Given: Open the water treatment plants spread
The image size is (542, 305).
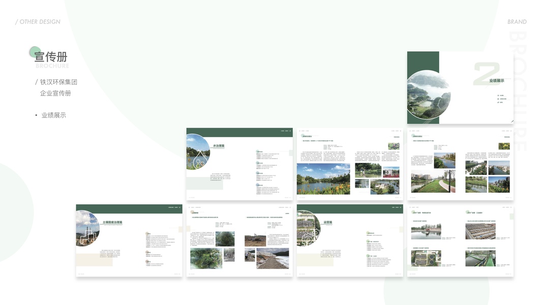Looking at the screenshot, I should point(460,240).
